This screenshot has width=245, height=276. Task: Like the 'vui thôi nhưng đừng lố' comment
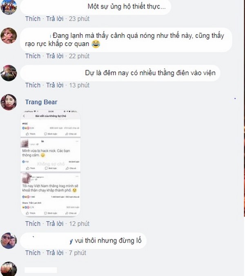click(33, 253)
